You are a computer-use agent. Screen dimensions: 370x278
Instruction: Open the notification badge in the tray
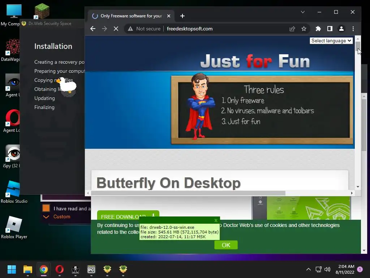[x=360, y=269]
